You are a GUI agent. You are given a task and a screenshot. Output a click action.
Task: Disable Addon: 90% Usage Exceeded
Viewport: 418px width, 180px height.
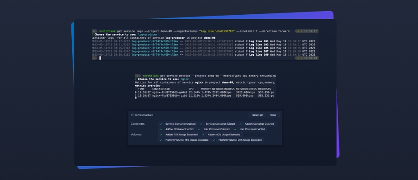[x=203, y=135]
